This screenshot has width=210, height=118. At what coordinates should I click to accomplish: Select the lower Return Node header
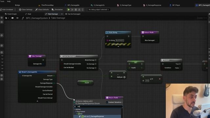pos(114,98)
